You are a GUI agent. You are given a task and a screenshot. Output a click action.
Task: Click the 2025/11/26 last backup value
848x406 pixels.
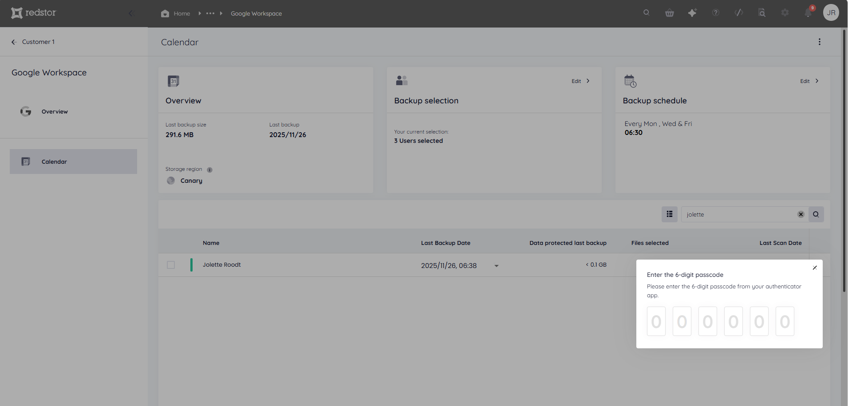288,135
